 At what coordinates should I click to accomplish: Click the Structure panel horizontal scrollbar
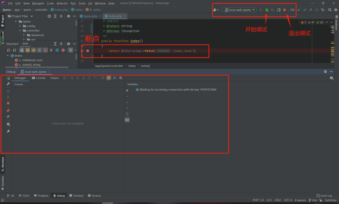37,67
